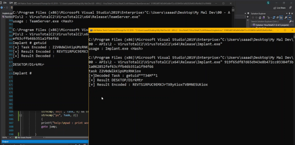Click '[+] Result DESKTOP/D1rkMtr' in Implant console
This screenshot has height=145, width=295.
pos(116,80)
